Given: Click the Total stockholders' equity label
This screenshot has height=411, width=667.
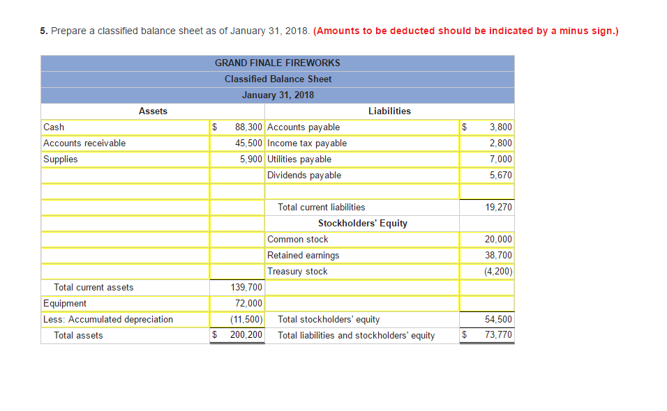Looking at the screenshot, I should click(x=329, y=320).
